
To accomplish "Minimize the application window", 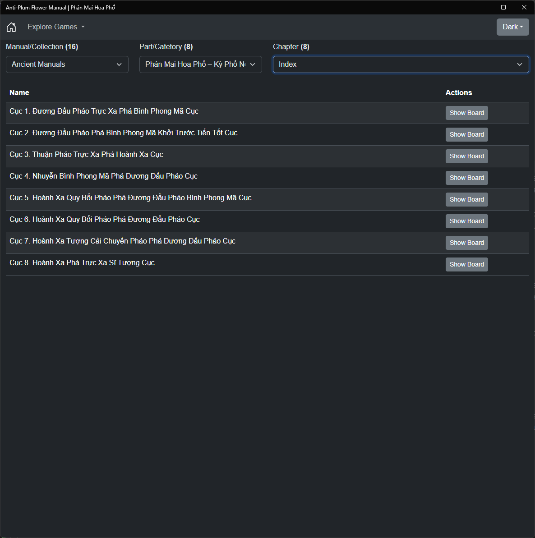I will [x=483, y=7].
